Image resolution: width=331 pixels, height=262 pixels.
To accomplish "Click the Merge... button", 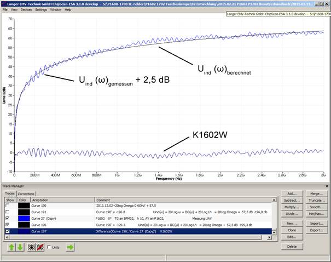I will (316, 193).
